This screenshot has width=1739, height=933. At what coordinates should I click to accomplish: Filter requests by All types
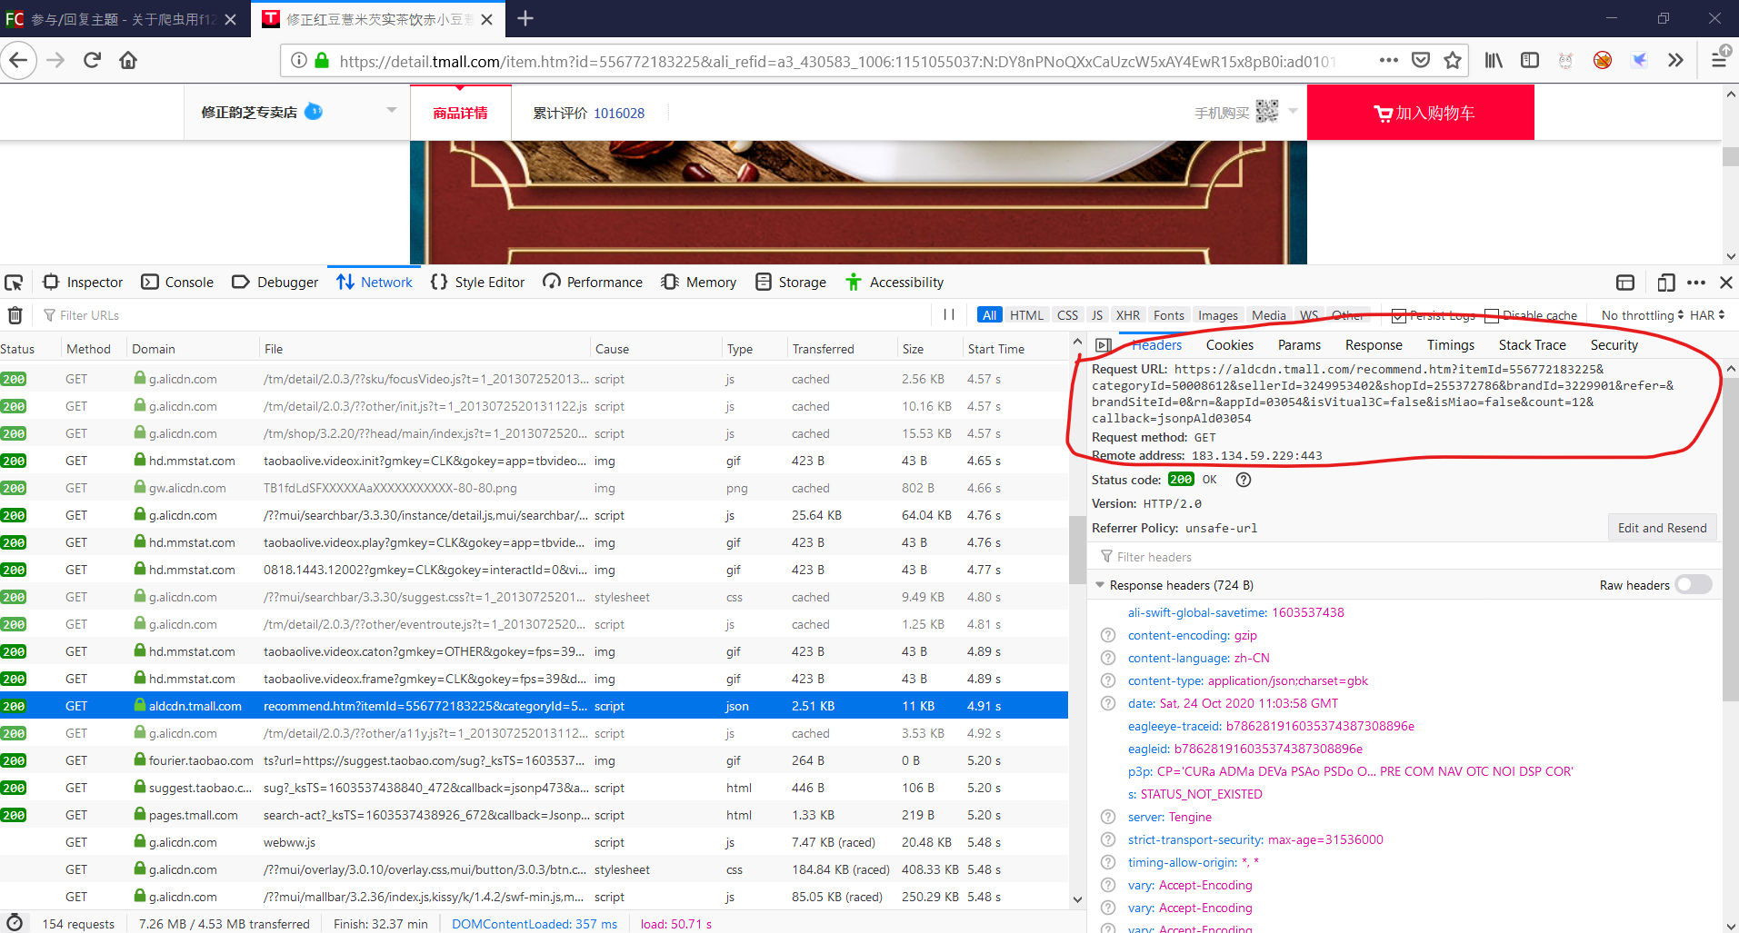[989, 315]
